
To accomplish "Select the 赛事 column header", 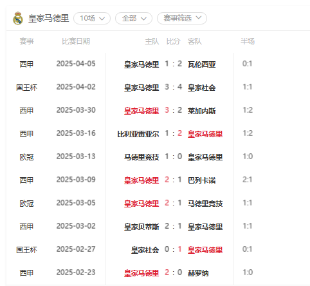I will pyautogui.click(x=26, y=41).
